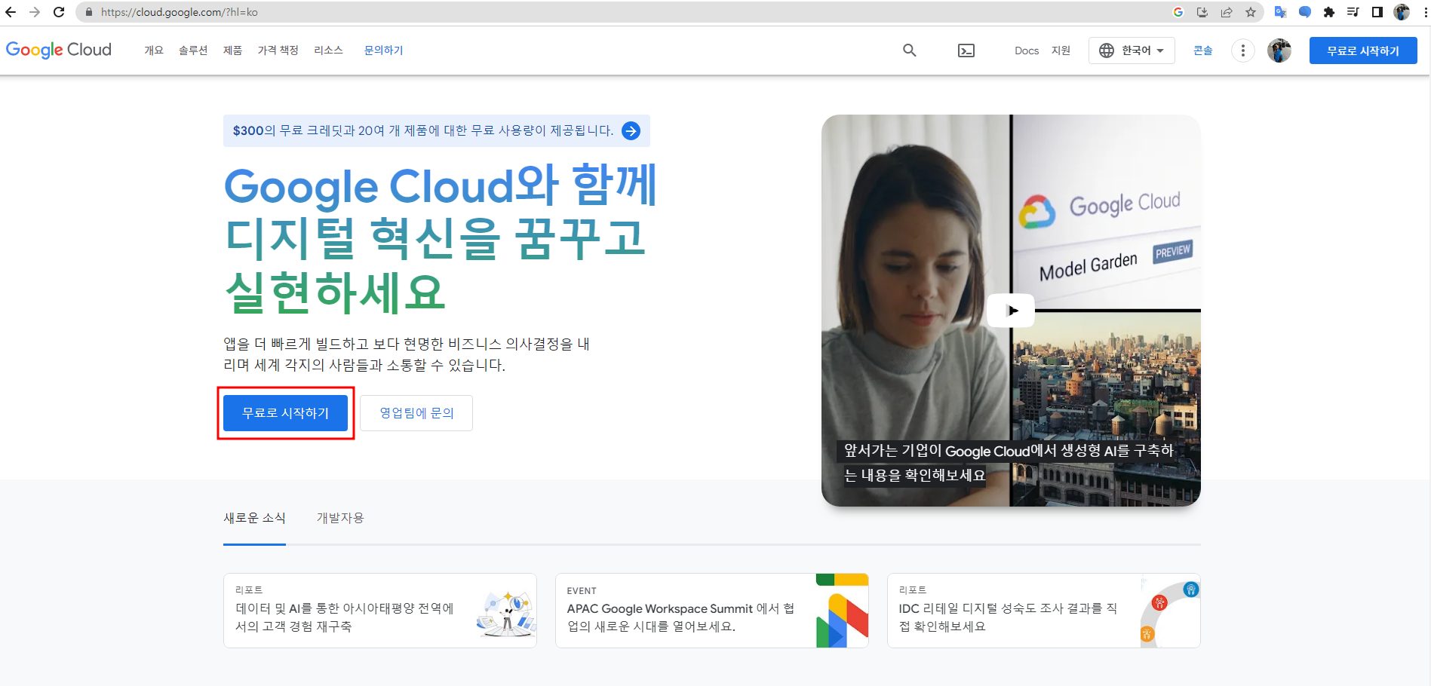Bookmark this page with star icon
This screenshot has height=686, width=1431.
pos(1251,12)
